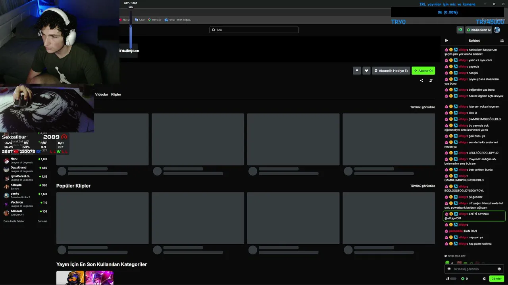Open Vechiron's channel avatar

click(6, 204)
